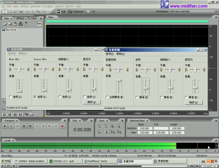This screenshot has width=219, height=168.
Task: Go to end with Transport skip-forward button
Action: coord(56,126)
